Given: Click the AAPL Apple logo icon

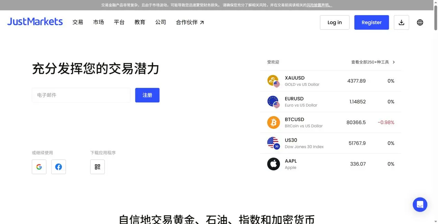Looking at the screenshot, I should (273, 164).
